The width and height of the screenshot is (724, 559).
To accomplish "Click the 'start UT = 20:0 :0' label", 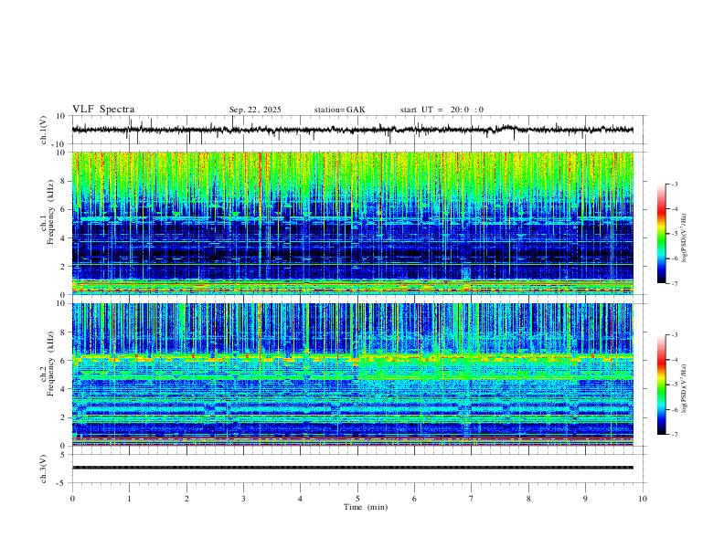I will 442,110.
